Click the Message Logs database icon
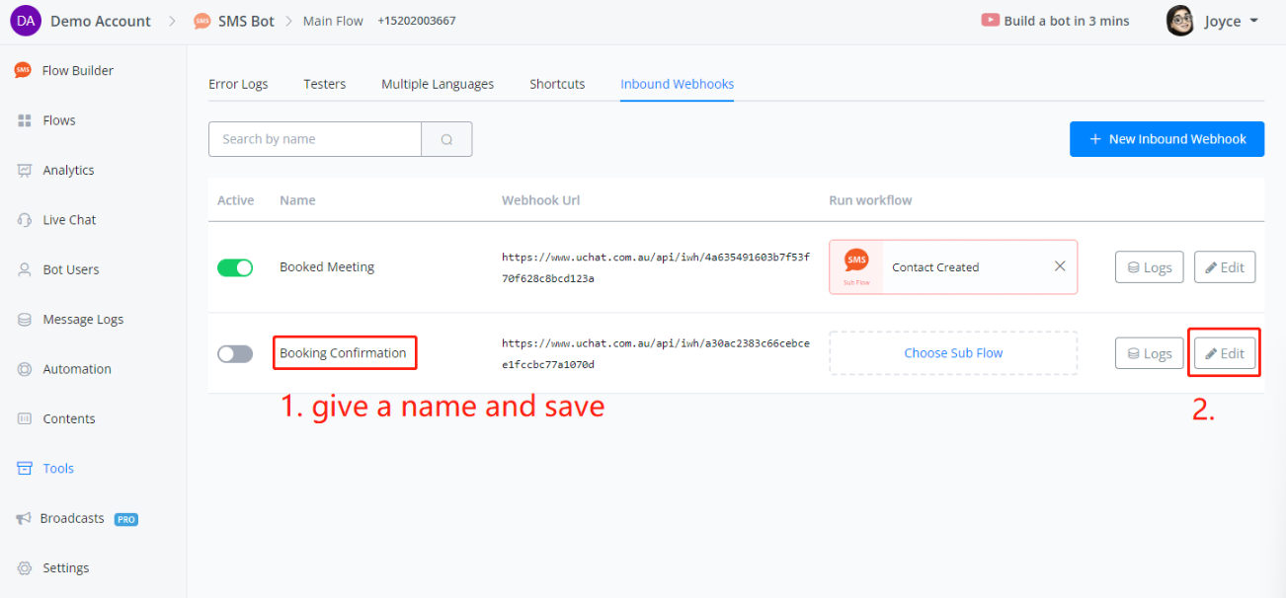Viewport: 1286px width, 598px height. [25, 320]
